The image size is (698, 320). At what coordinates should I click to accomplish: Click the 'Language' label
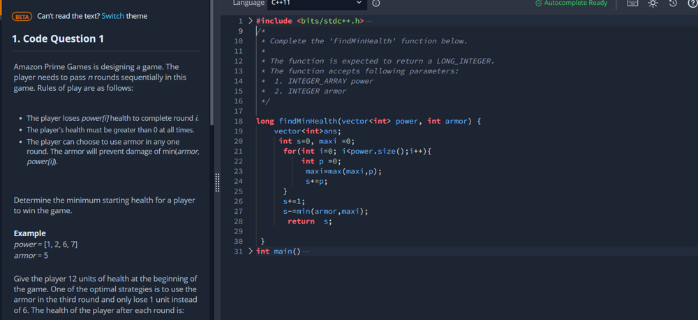tap(248, 3)
